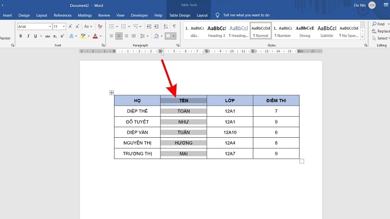Click the red Font Color swatch
Screen dimensions: 390x219
pyautogui.click(x=95, y=36)
